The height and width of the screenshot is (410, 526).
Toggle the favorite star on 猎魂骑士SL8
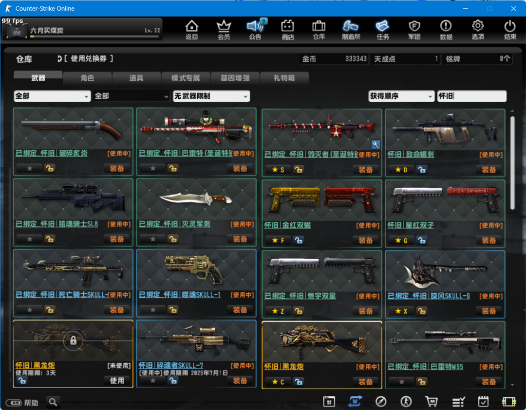[30, 239]
